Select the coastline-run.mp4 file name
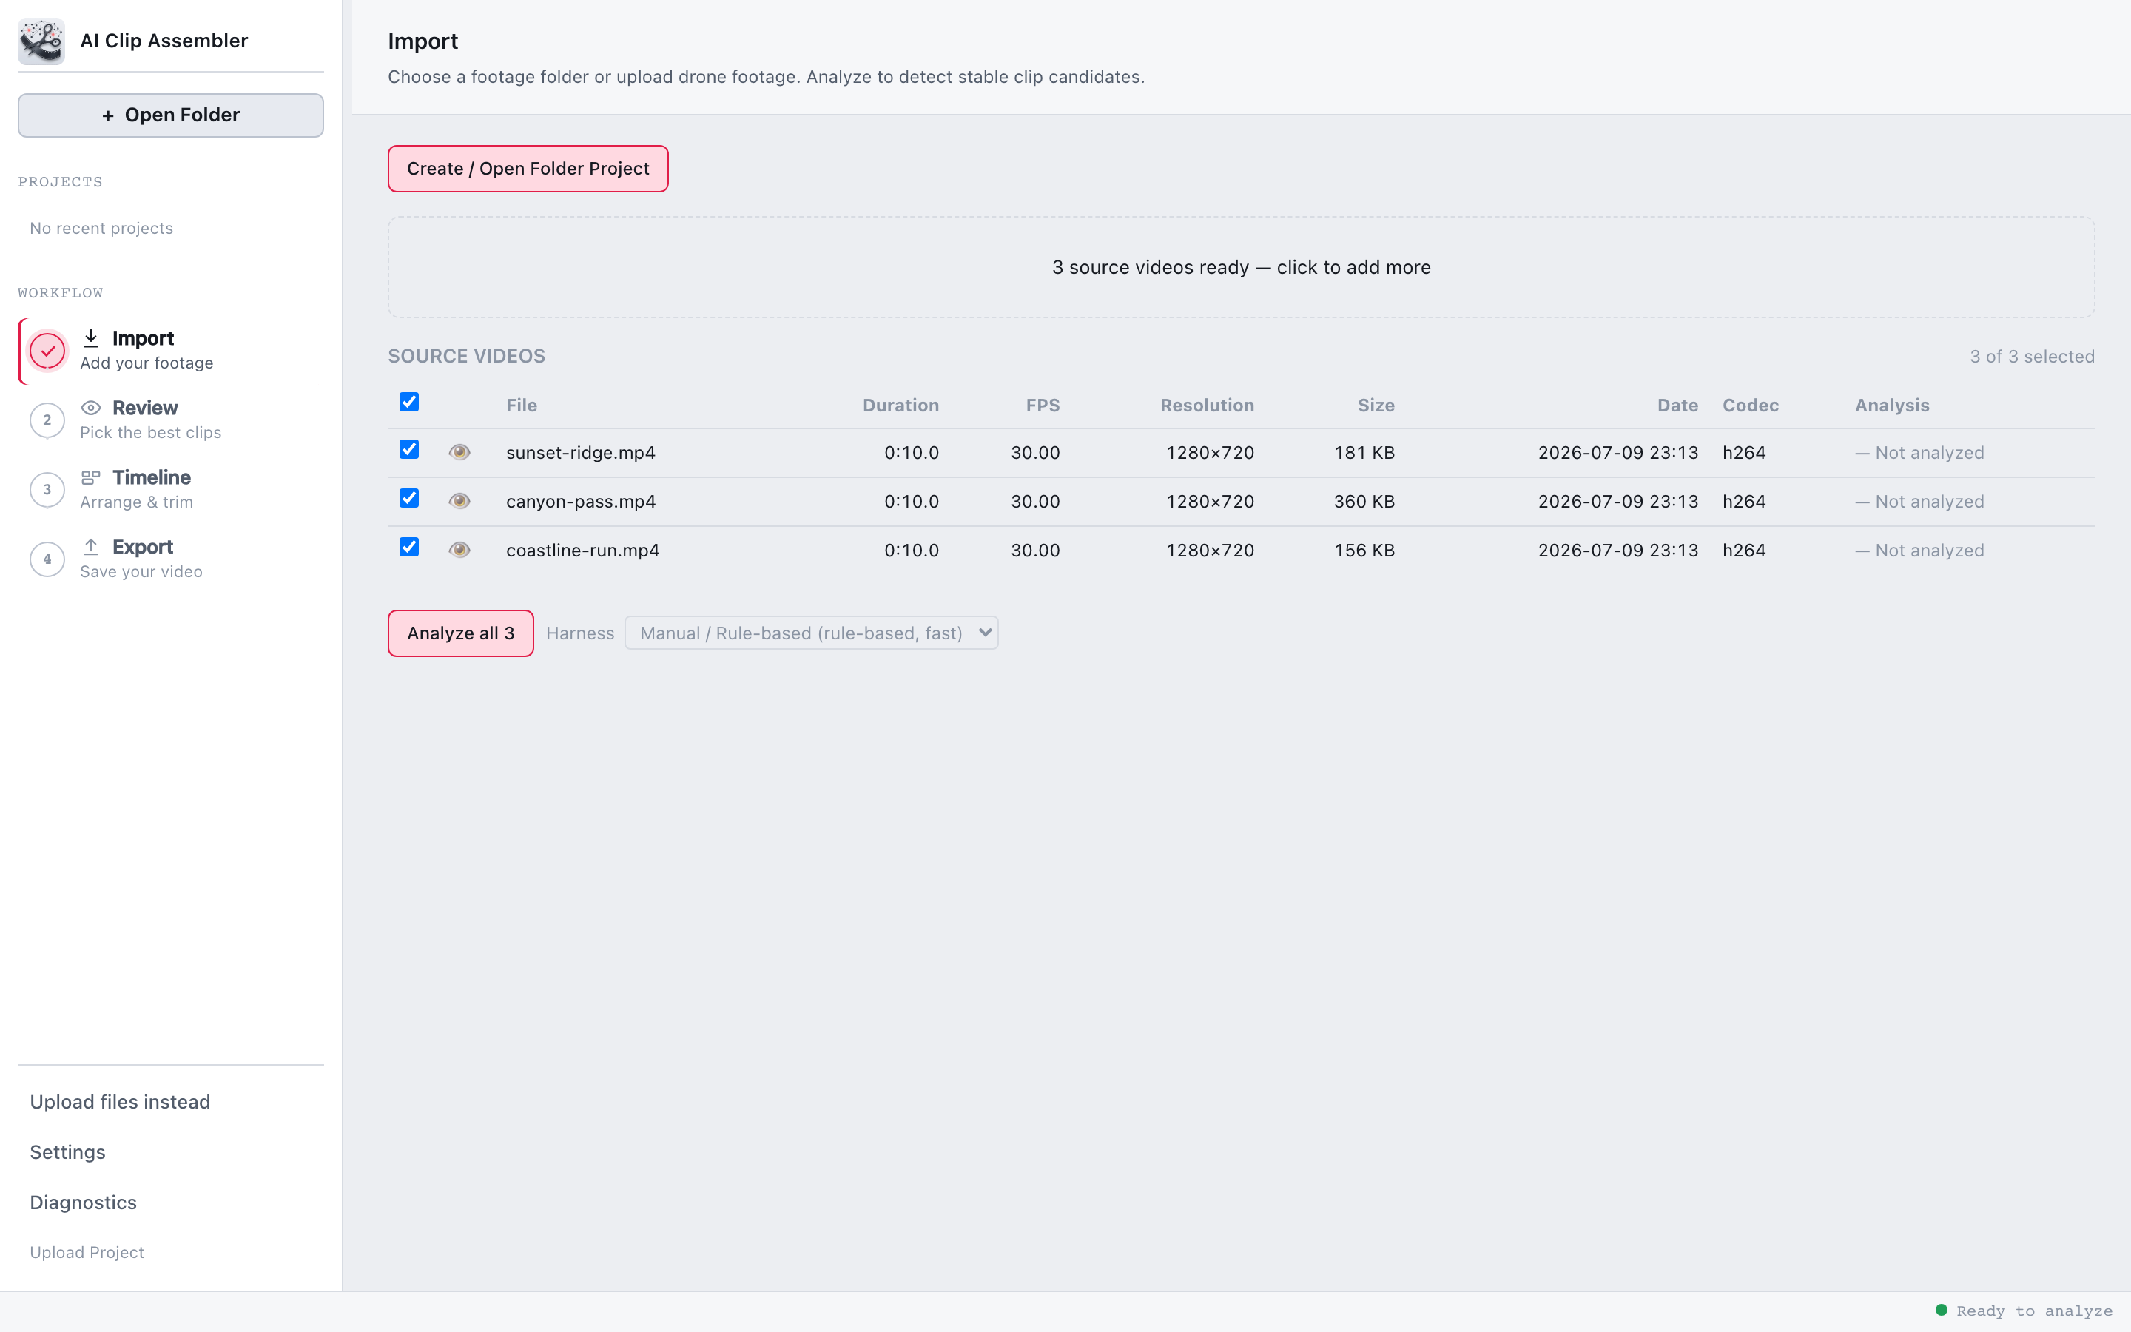 click(x=583, y=551)
